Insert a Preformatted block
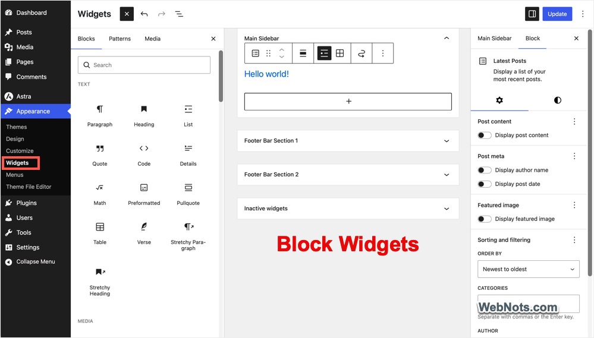The image size is (594, 338). (144, 195)
